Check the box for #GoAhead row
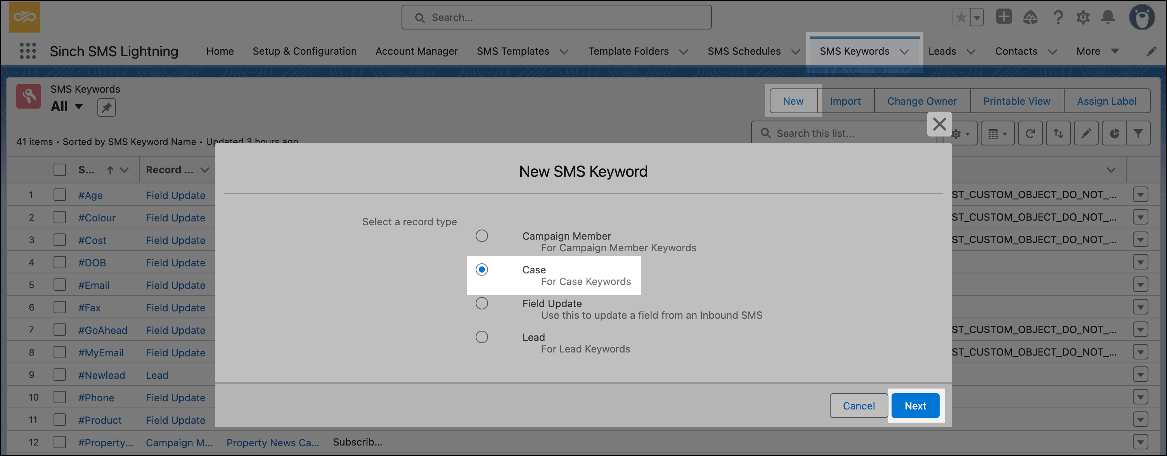Screen dimensions: 1167x456 tap(59, 330)
